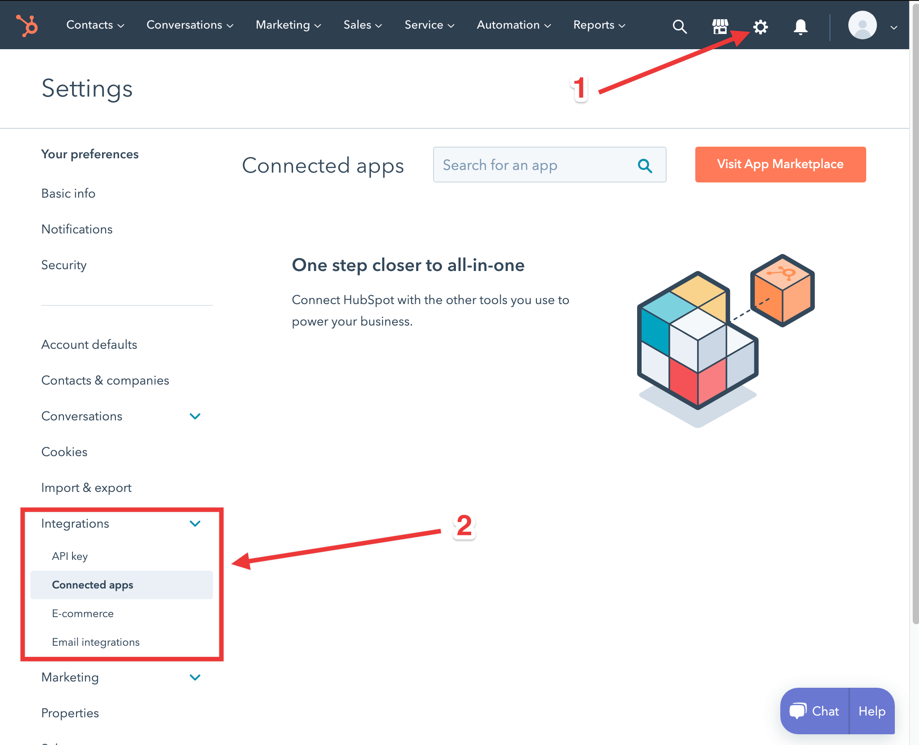This screenshot has width=919, height=745.
Task: Open Security settings
Action: [64, 265]
